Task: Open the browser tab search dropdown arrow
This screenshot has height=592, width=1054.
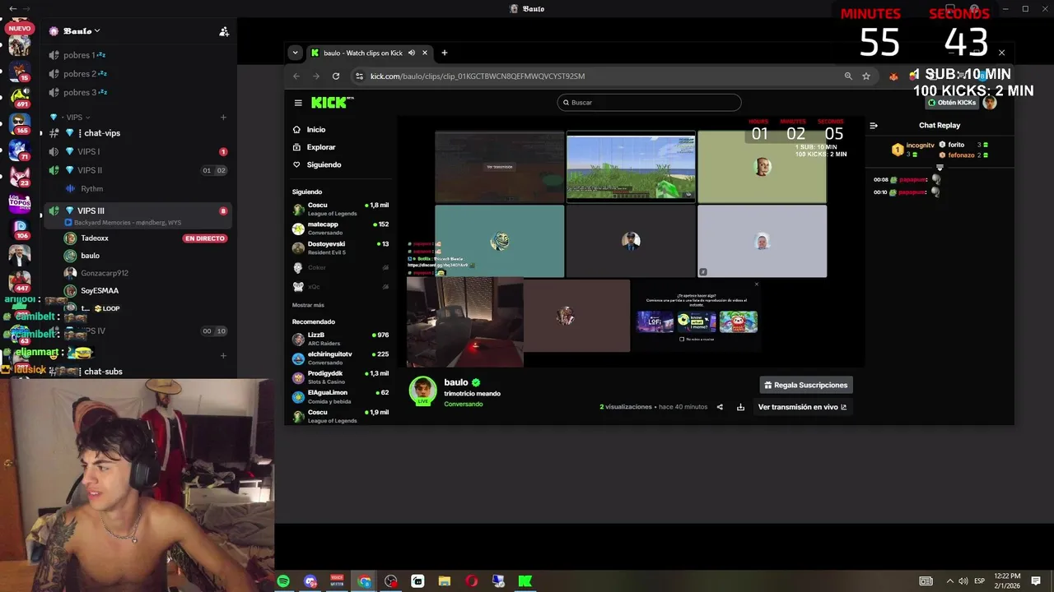Action: pos(295,53)
